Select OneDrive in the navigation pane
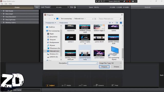Viewport: 164px width, 92px height. pos(50,27)
